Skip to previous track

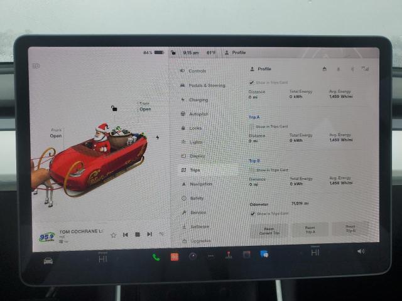point(126,235)
